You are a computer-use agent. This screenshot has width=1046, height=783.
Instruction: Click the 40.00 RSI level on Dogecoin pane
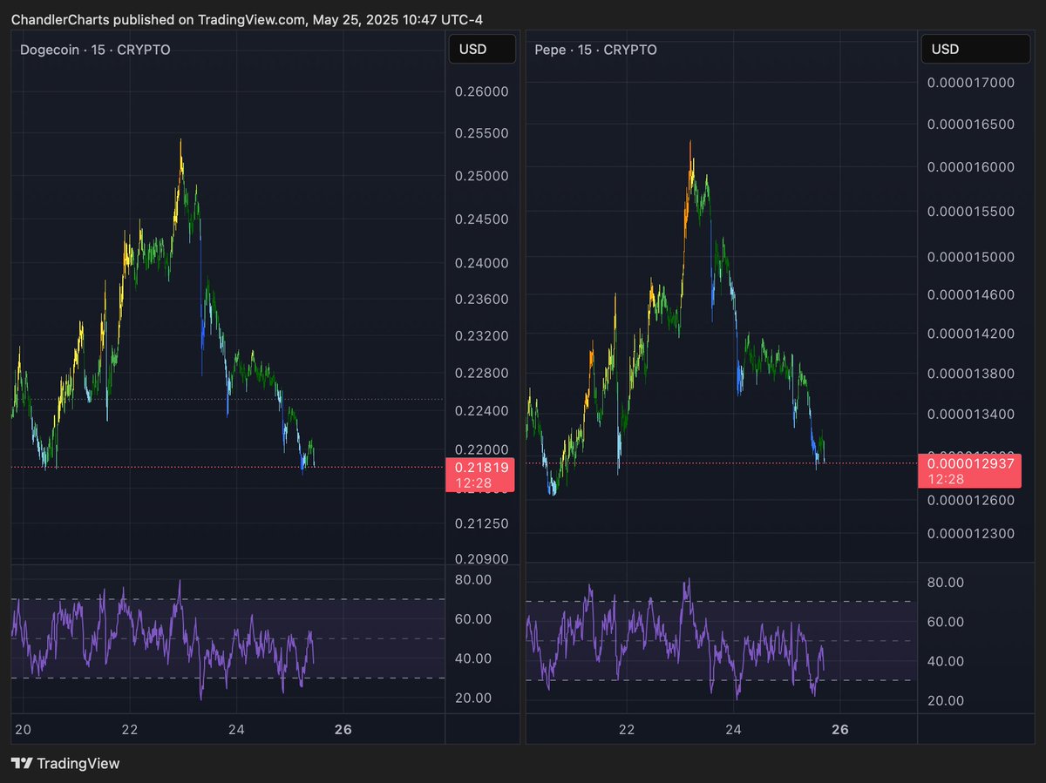473,658
